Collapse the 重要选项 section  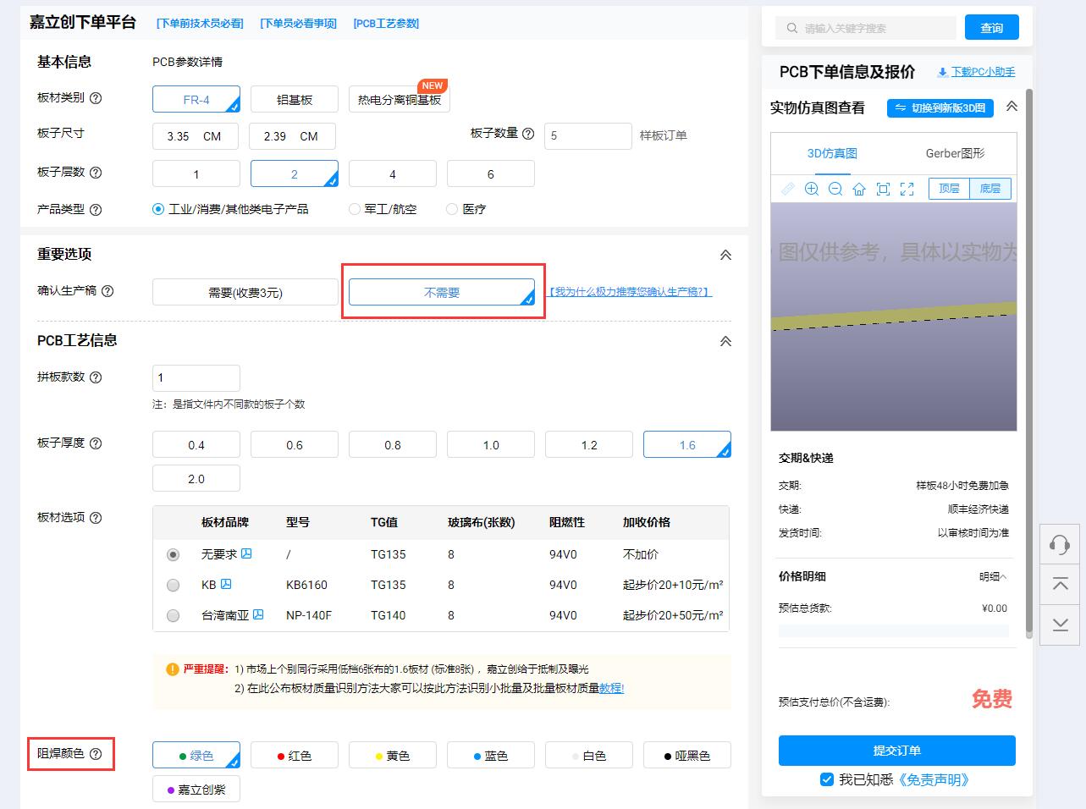[725, 255]
